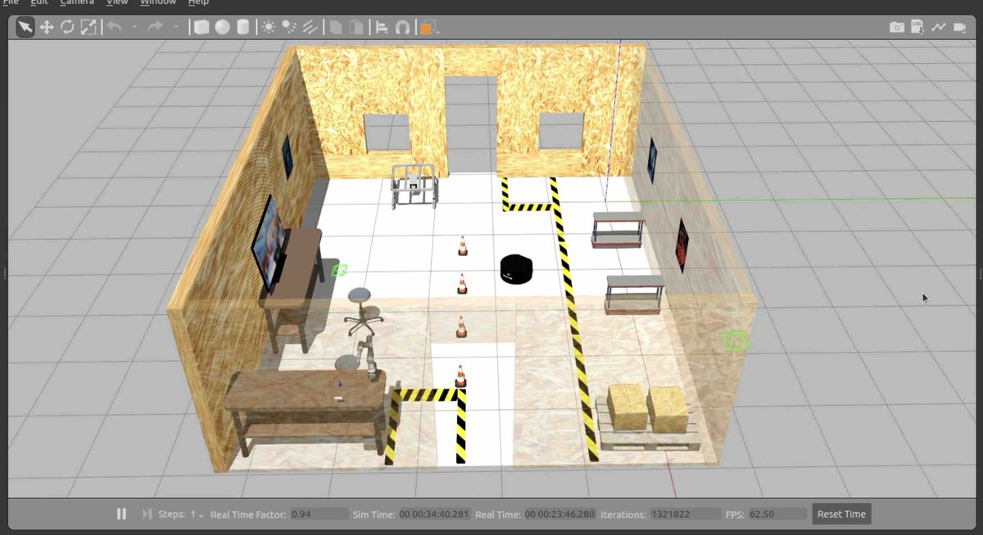The image size is (983, 535).
Task: Open the World menu under View
Action: point(117,3)
